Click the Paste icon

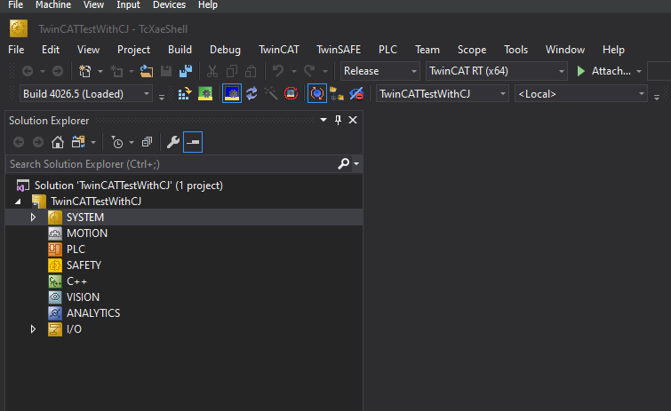[x=251, y=71]
